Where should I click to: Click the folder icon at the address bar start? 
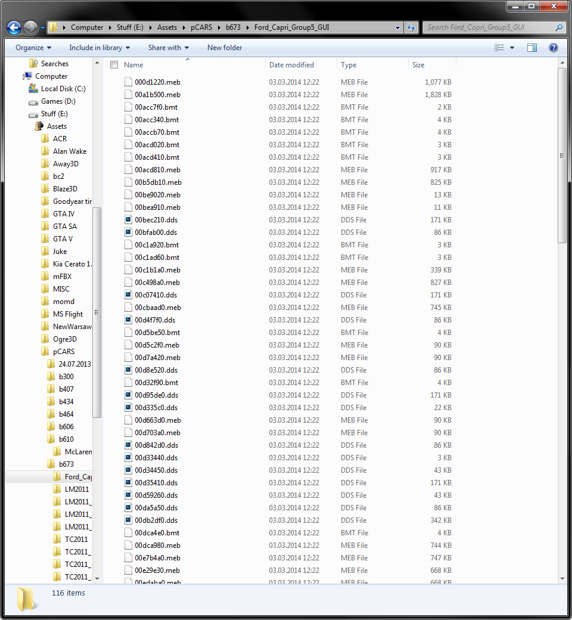52,27
